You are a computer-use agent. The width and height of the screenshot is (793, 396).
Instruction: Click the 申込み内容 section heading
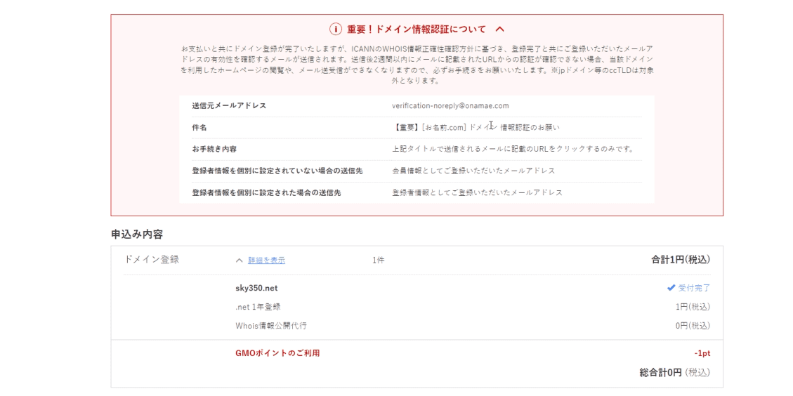coord(137,235)
